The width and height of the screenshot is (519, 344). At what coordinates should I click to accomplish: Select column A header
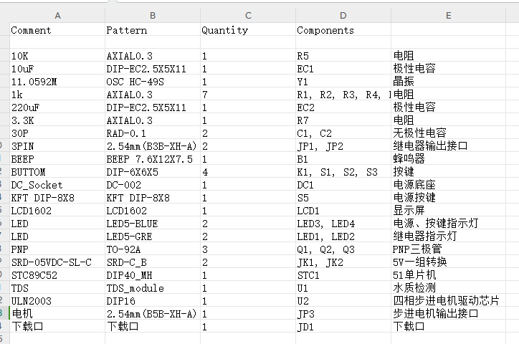tap(57, 15)
